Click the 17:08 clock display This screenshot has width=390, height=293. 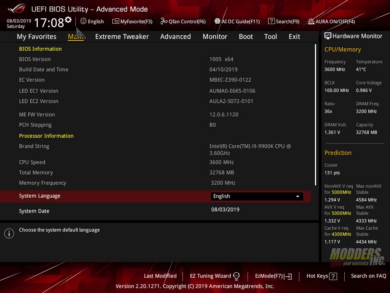click(49, 23)
